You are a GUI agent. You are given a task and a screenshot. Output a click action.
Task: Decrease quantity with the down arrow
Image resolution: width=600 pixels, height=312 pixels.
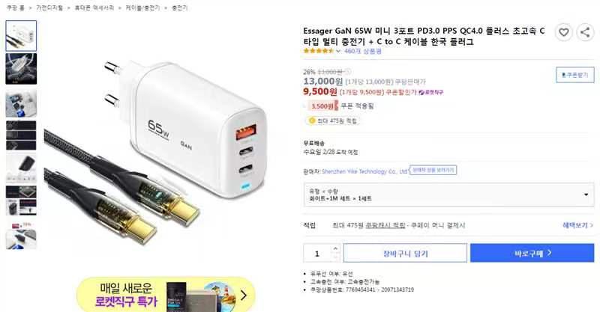(x=335, y=257)
